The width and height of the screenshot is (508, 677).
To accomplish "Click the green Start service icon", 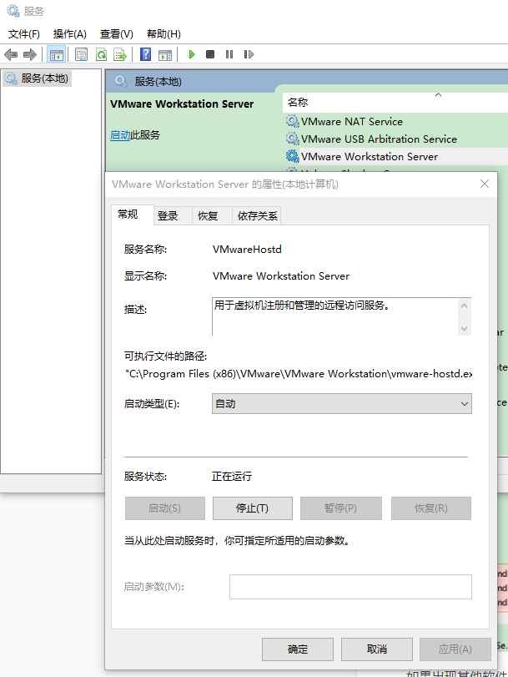I will pos(192,54).
